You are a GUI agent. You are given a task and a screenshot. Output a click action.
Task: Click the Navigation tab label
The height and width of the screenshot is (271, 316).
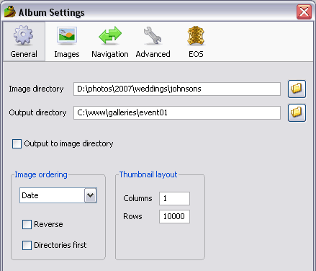click(110, 54)
